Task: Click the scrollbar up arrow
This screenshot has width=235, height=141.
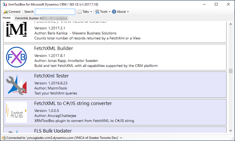Action: pyautogui.click(x=230, y=24)
